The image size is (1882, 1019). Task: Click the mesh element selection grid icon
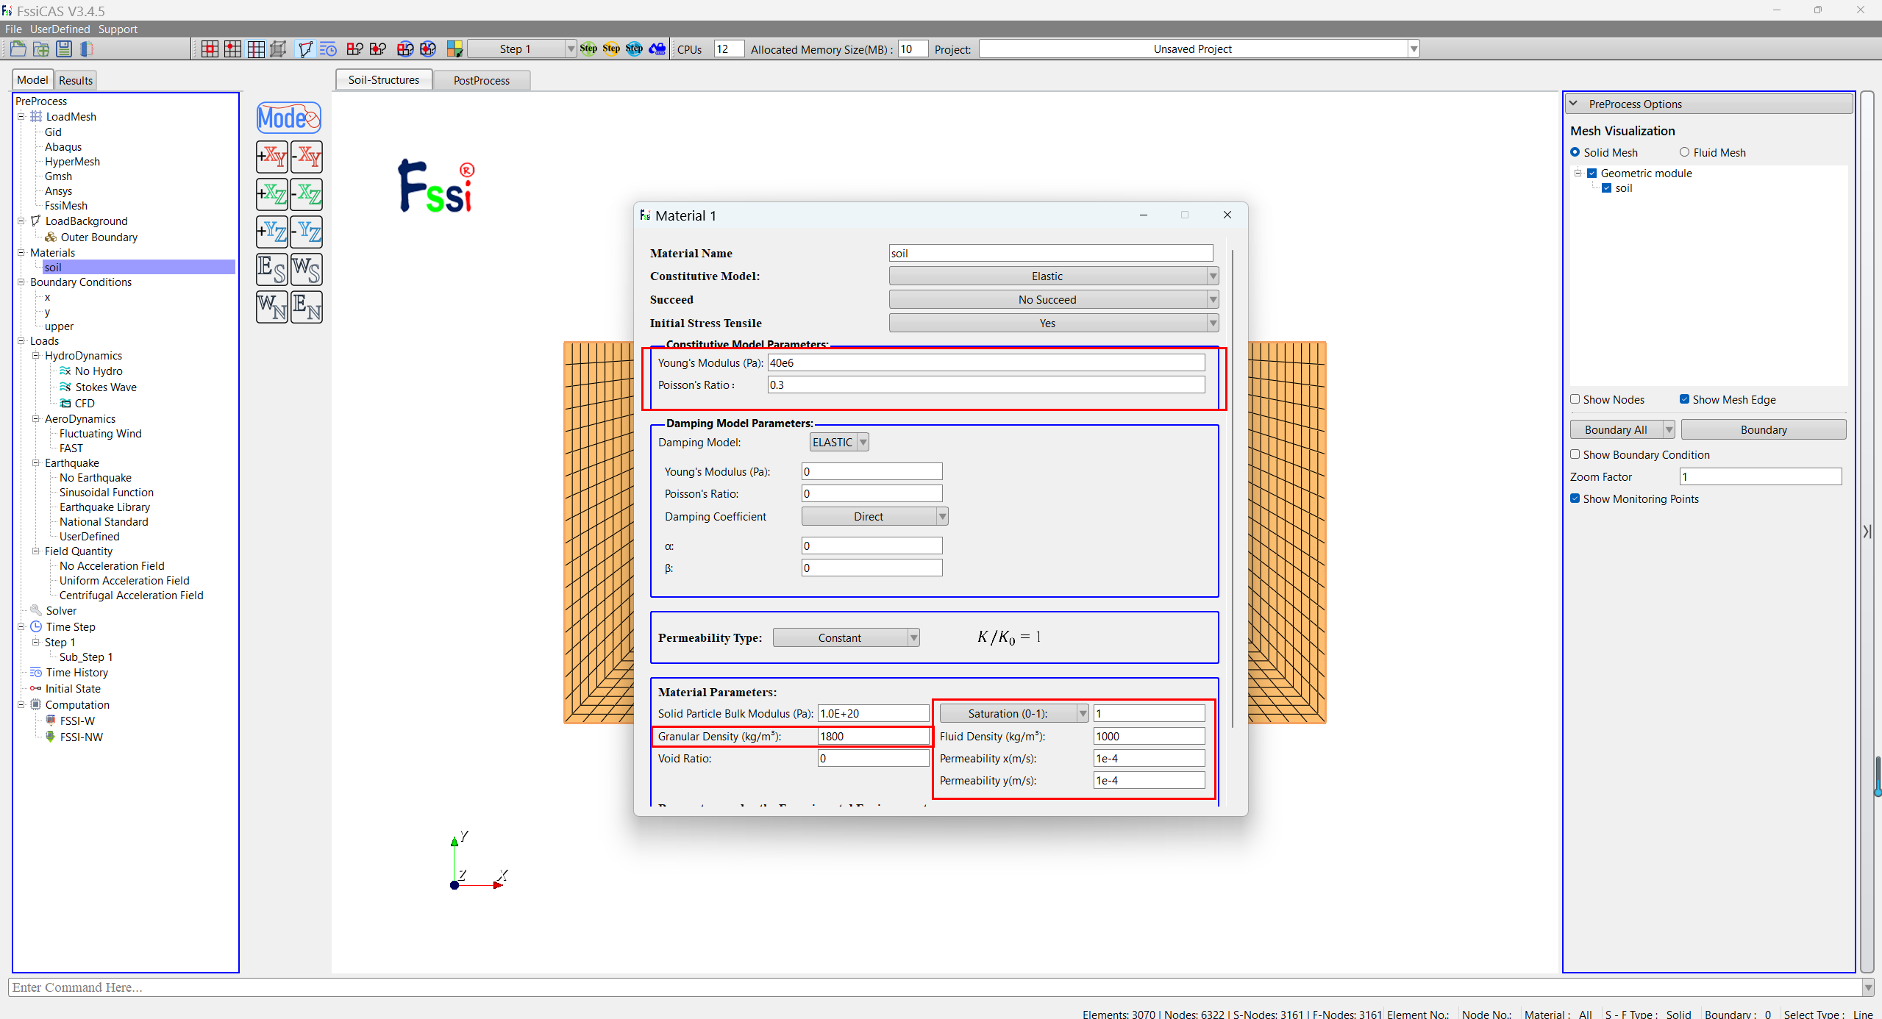pos(210,49)
